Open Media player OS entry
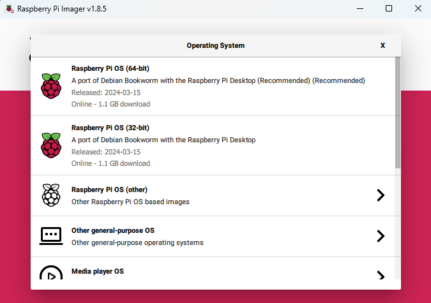The width and height of the screenshot is (431, 303). tap(213, 269)
